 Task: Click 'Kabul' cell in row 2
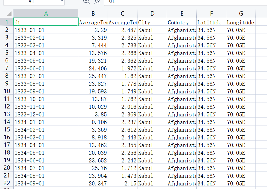coord(152,30)
